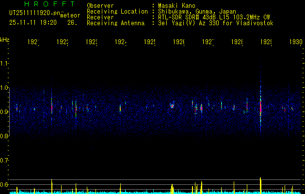The image size is (305, 194).
Task: Click the 1924 time axis marker
Action: [121, 42]
